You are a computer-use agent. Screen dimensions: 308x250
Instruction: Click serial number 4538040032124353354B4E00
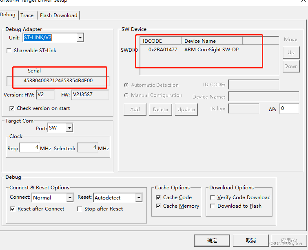coord(58,81)
